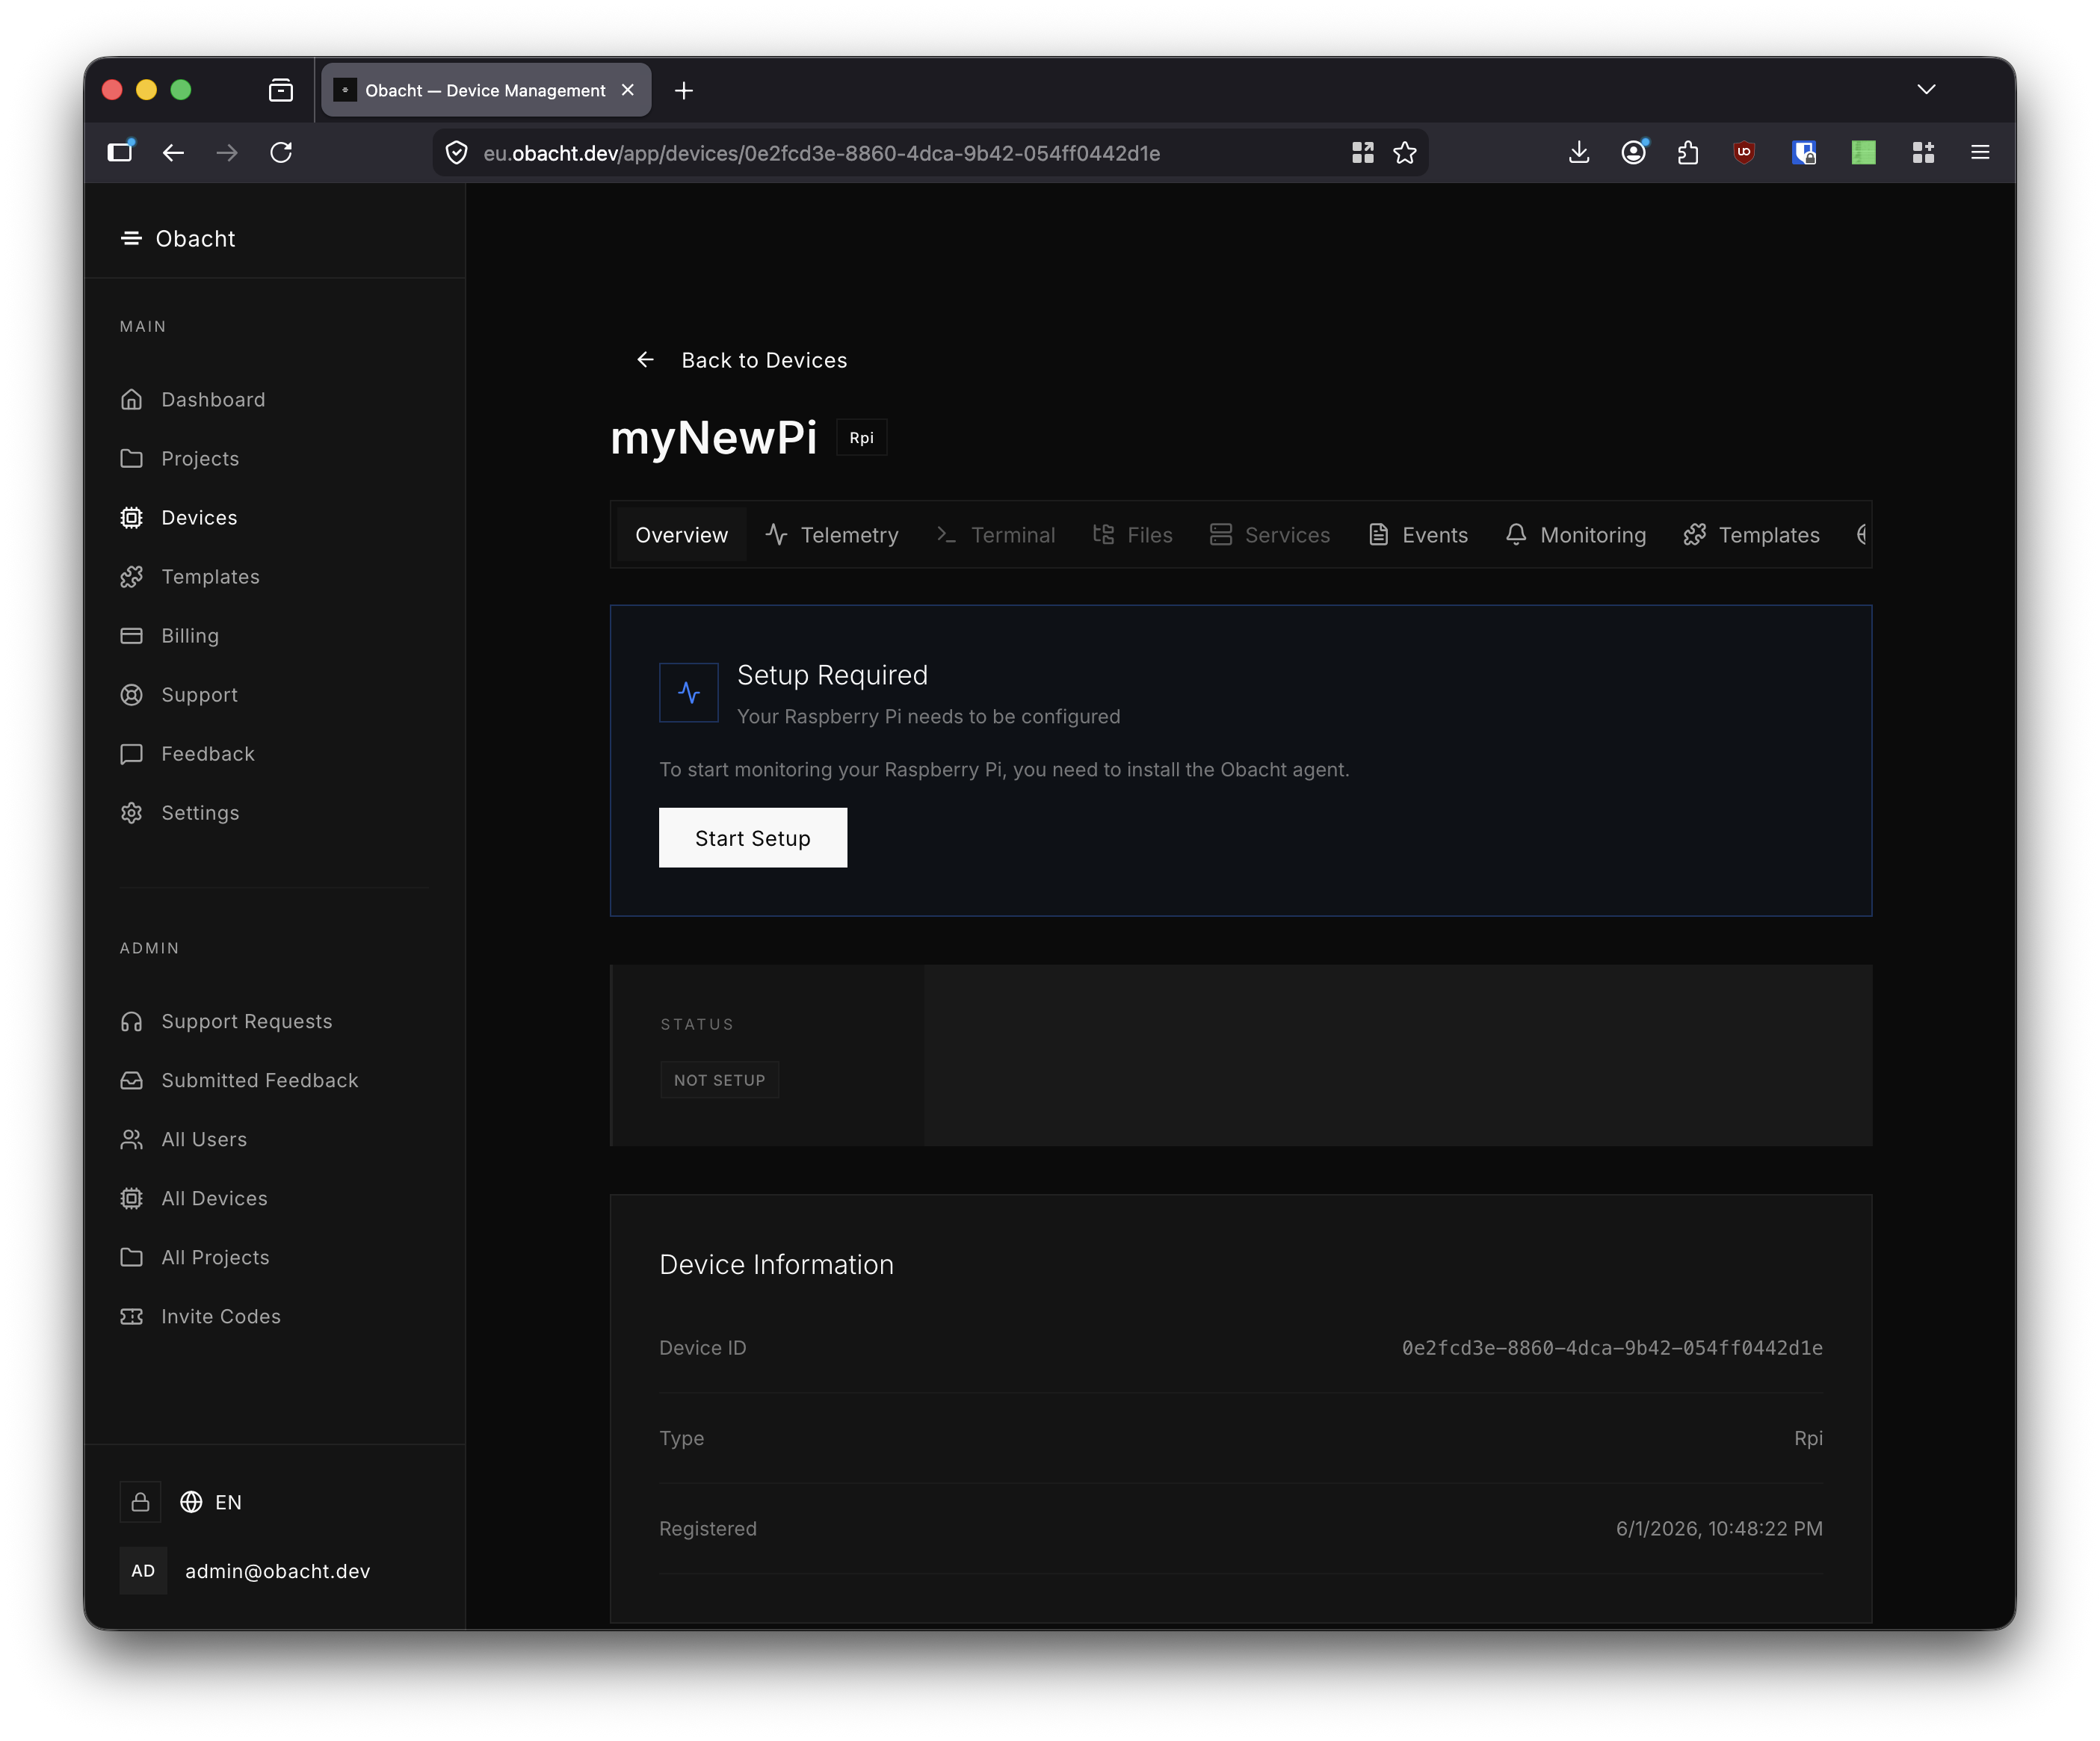Viewport: 2100px width, 1741px height.
Task: Go to Devices in the sidebar
Action: pos(178,517)
